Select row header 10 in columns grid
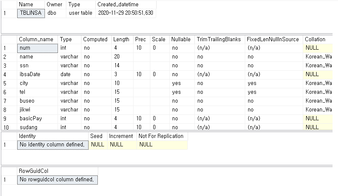 (x=9, y=127)
